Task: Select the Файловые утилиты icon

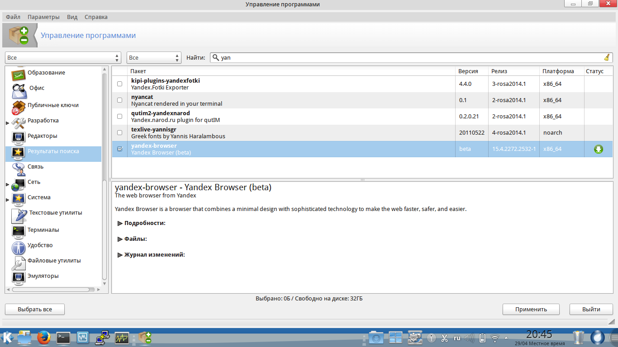Action: pyautogui.click(x=19, y=263)
